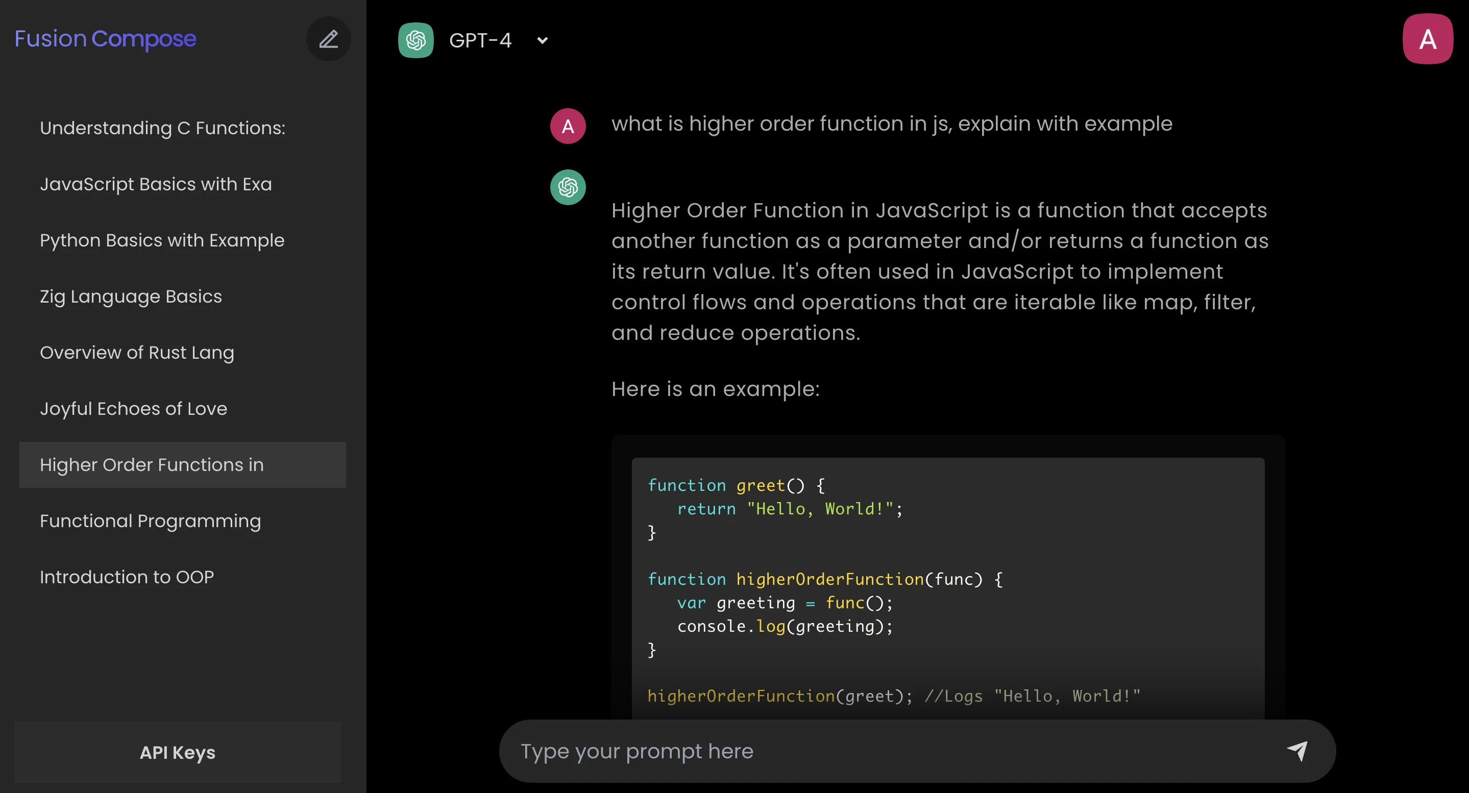Image resolution: width=1469 pixels, height=793 pixels.
Task: Open the Functional Programming conversation
Action: [150, 521]
